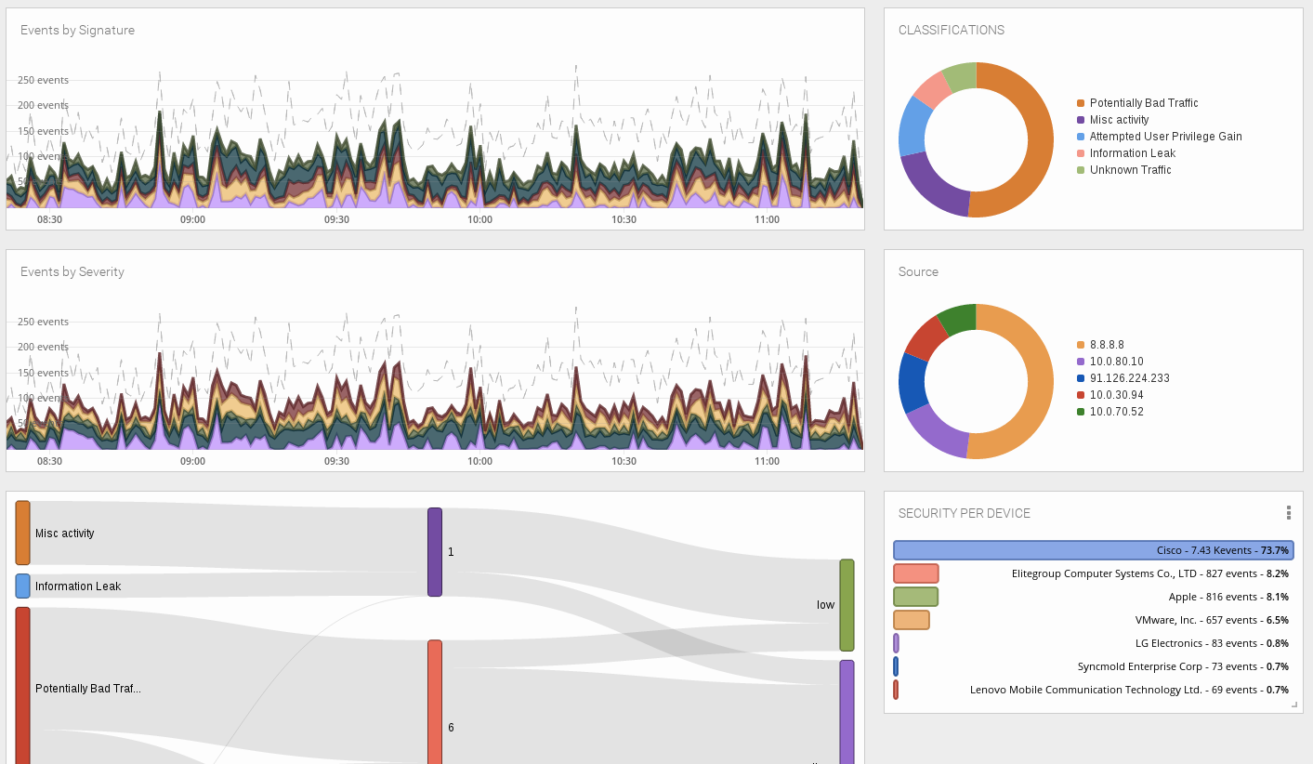This screenshot has width=1313, height=764.
Task: Select 10.0.70.52 in Source legend
Action: pyautogui.click(x=1109, y=412)
